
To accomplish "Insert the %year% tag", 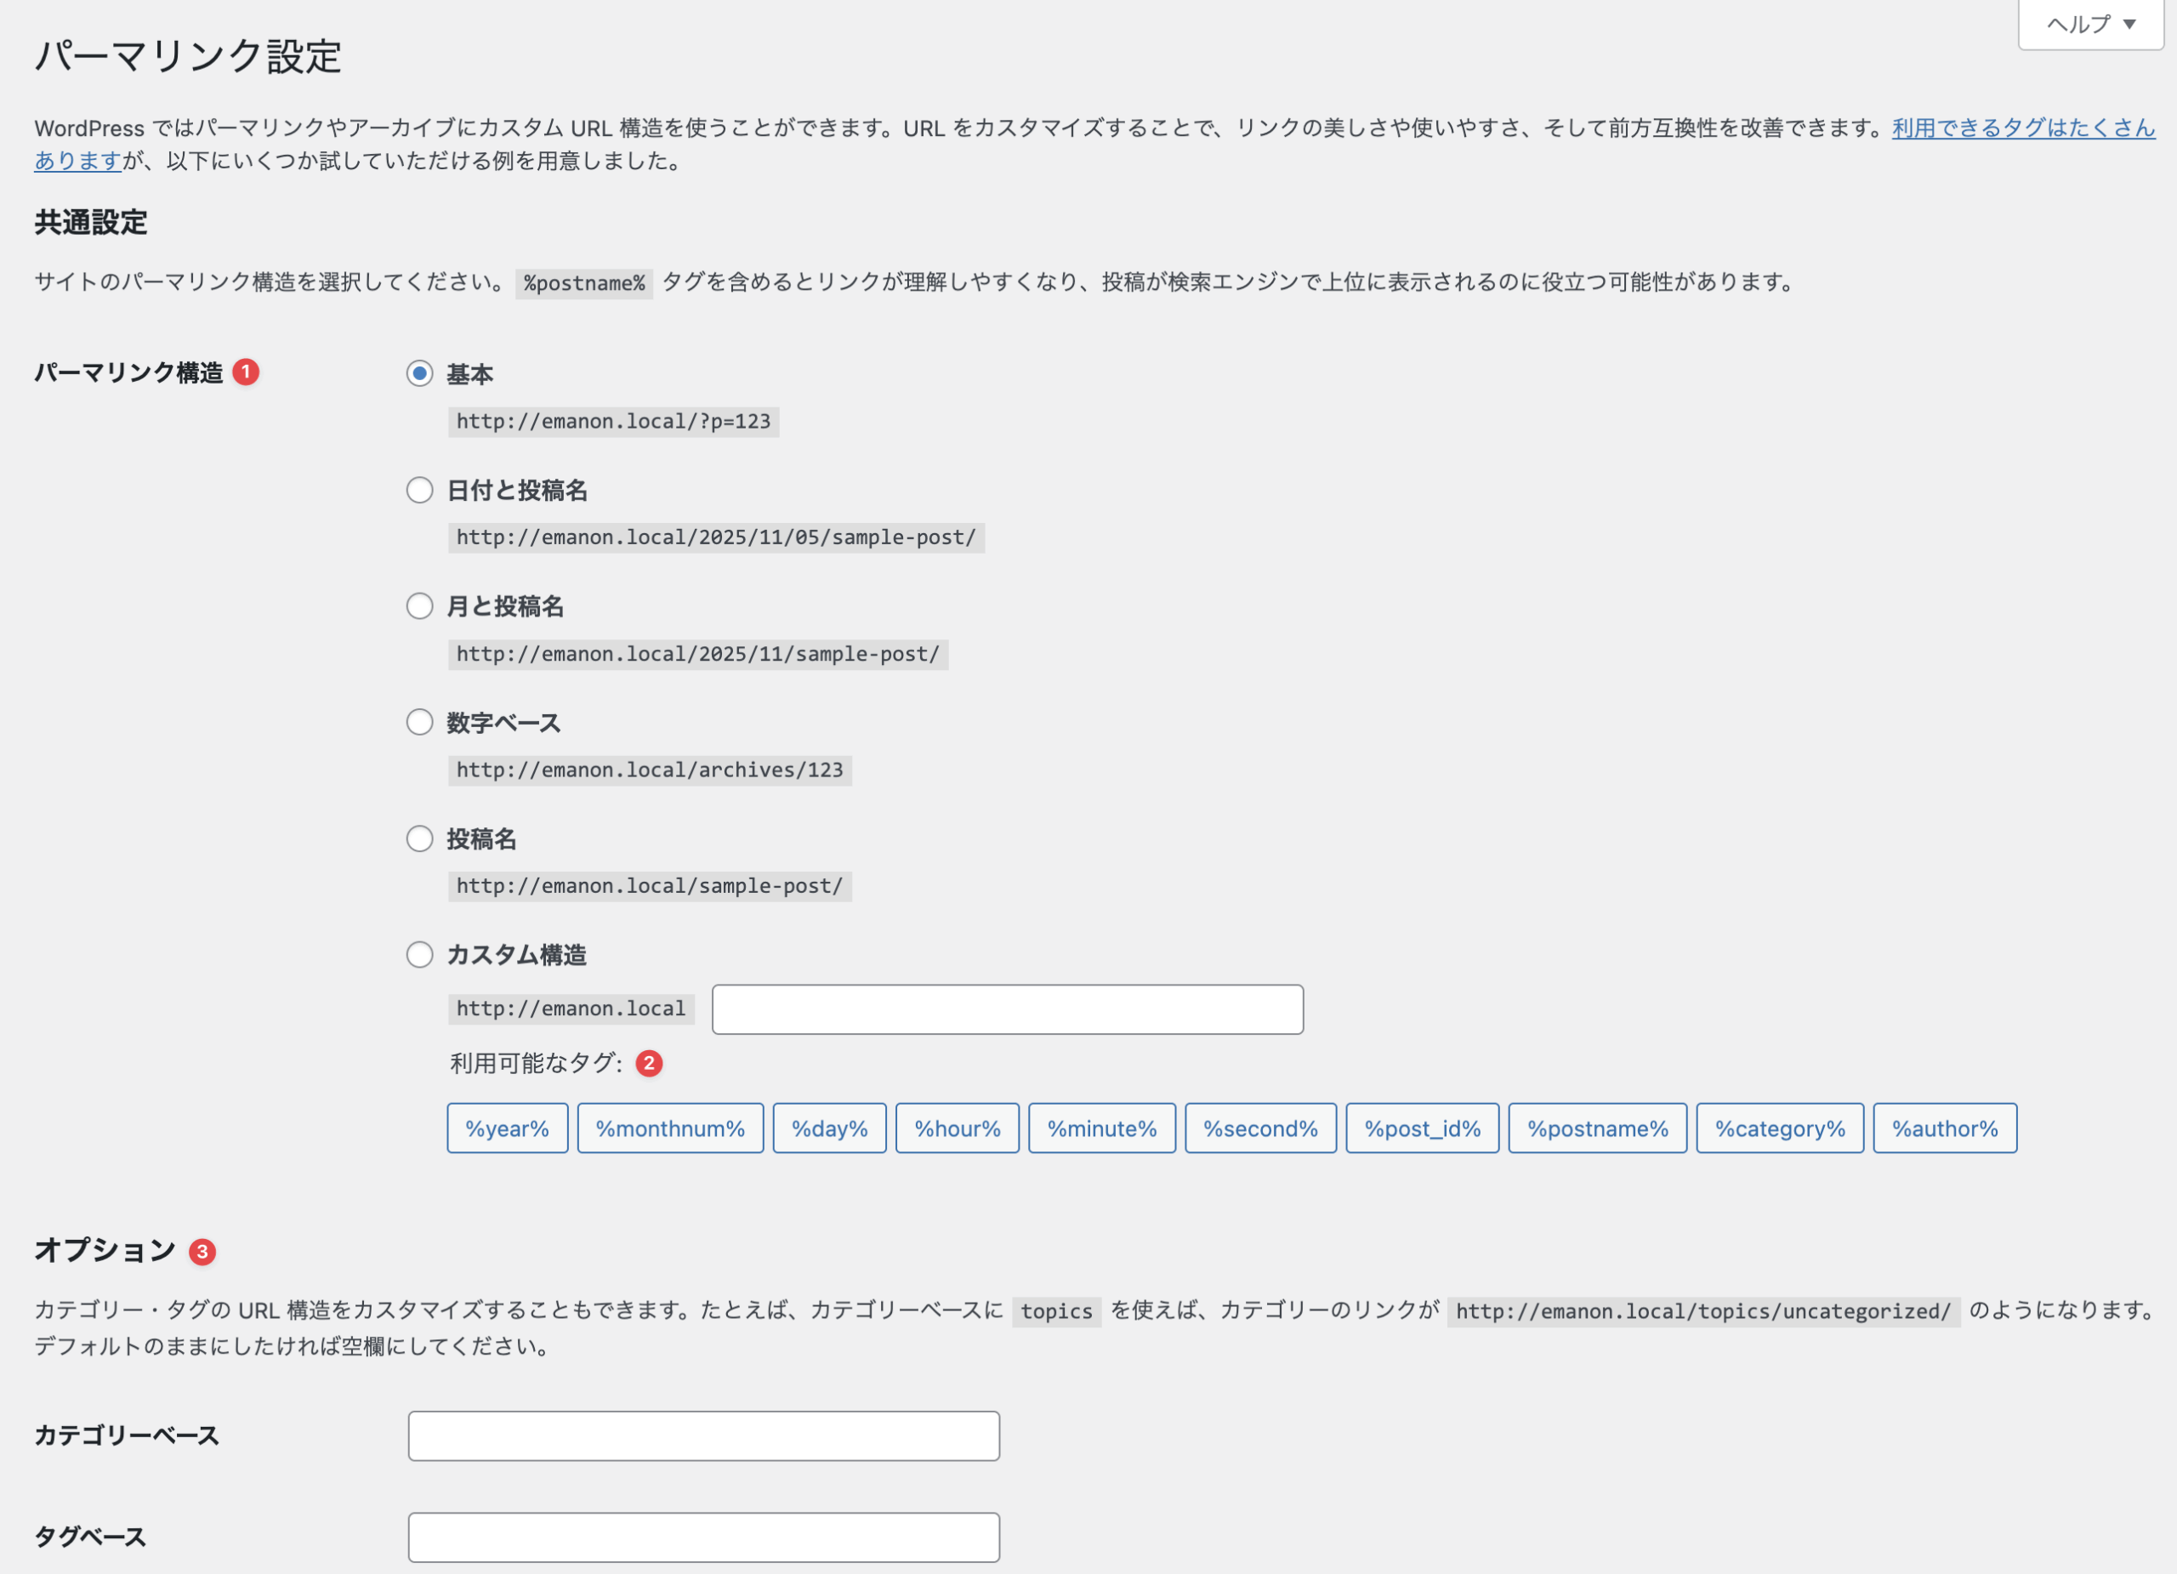I will pos(507,1128).
